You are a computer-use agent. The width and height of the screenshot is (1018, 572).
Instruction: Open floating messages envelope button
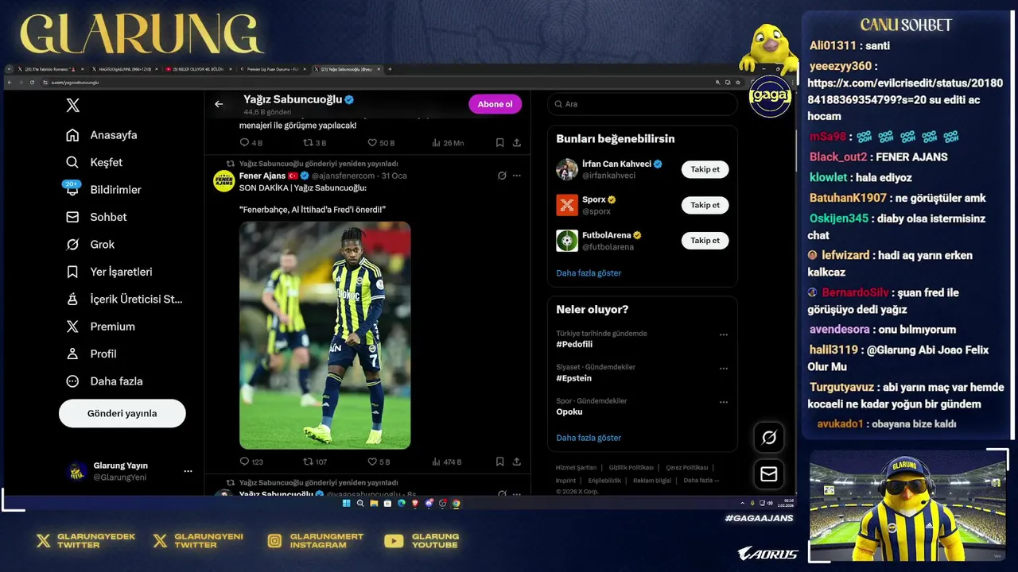point(769,474)
